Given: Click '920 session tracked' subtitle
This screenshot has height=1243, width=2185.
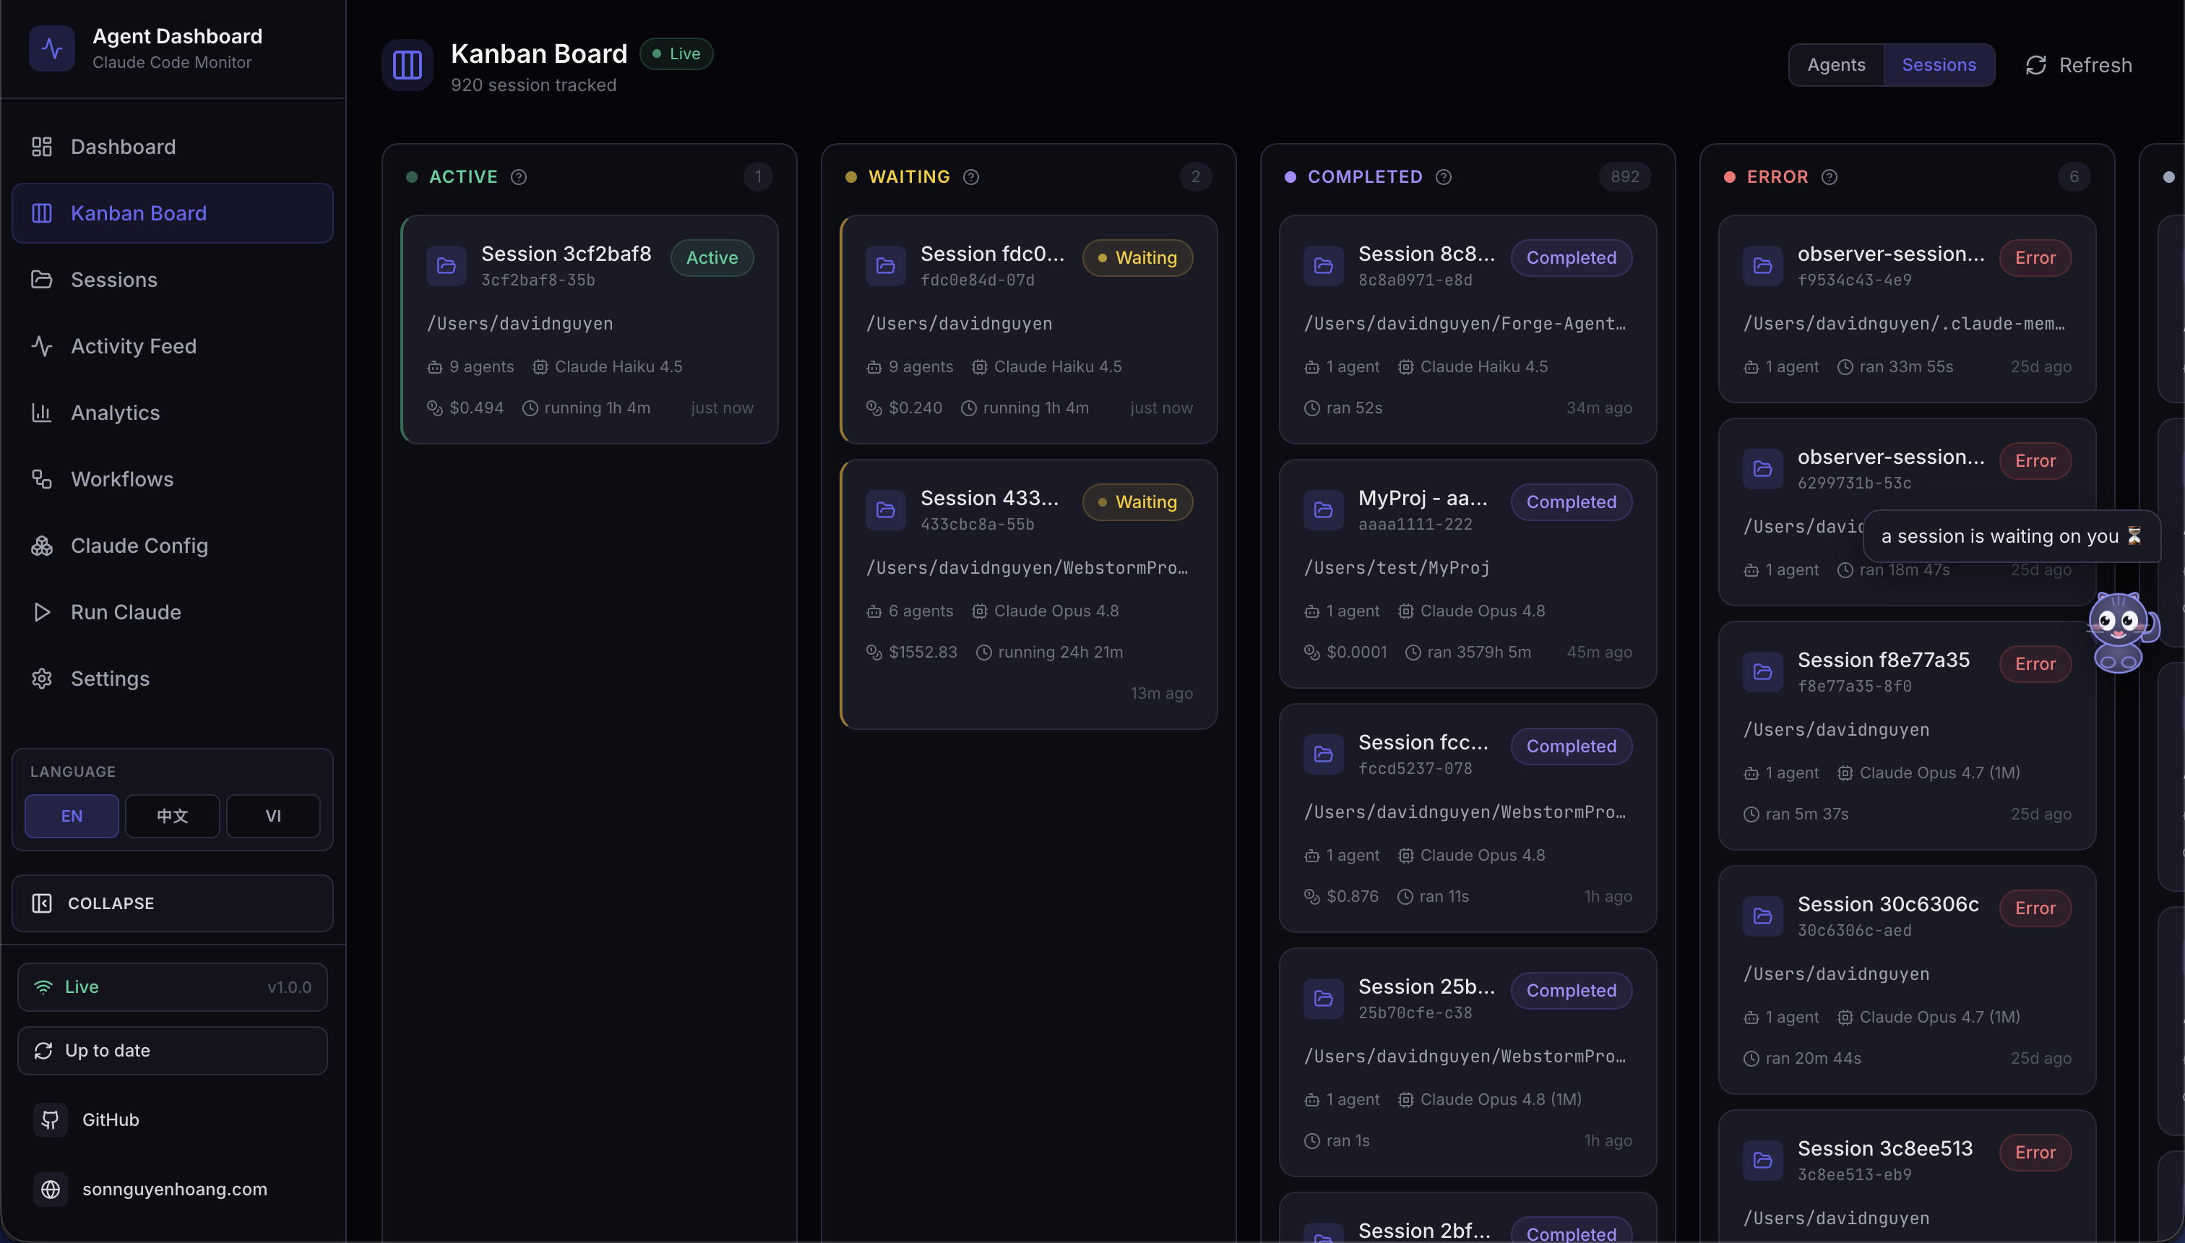Looking at the screenshot, I should click(x=533, y=85).
